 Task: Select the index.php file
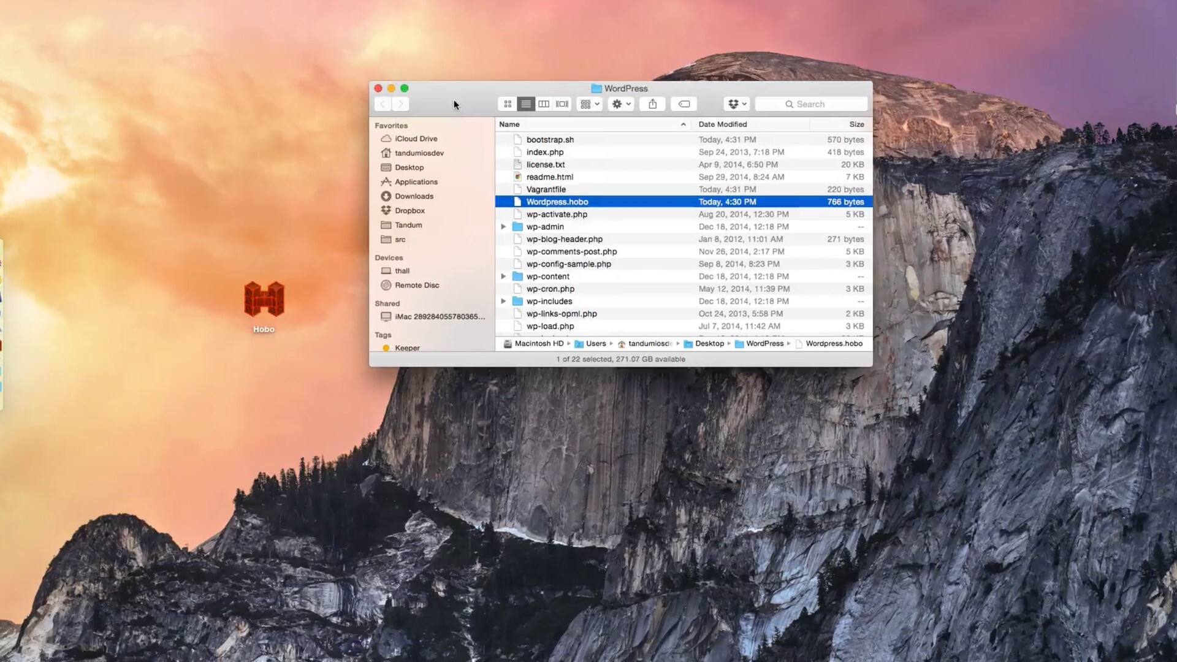[x=684, y=152]
